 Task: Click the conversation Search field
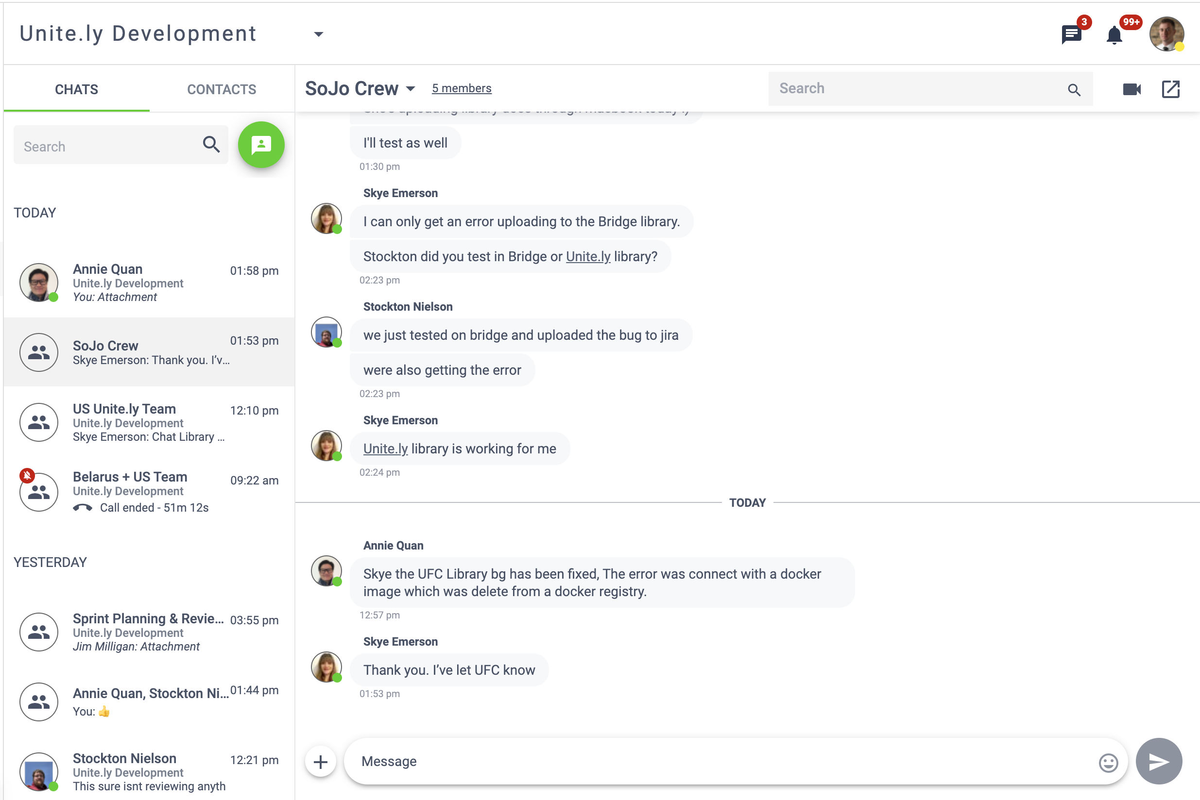coord(930,88)
